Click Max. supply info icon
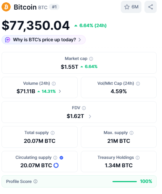 click(132, 133)
